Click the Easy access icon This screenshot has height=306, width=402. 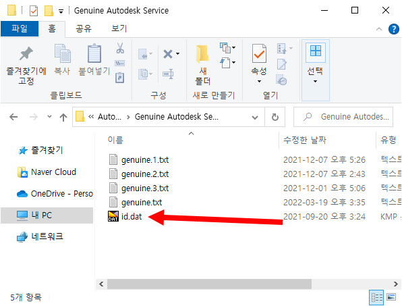(225, 63)
